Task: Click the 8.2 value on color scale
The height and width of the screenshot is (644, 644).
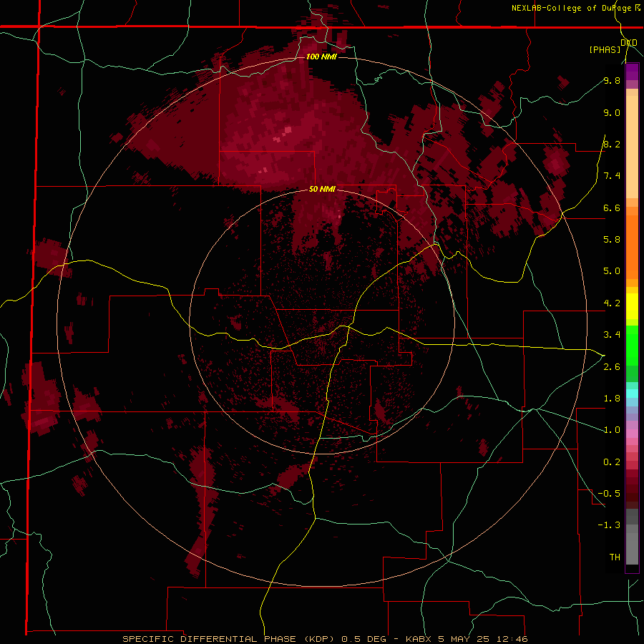Action: (x=612, y=144)
